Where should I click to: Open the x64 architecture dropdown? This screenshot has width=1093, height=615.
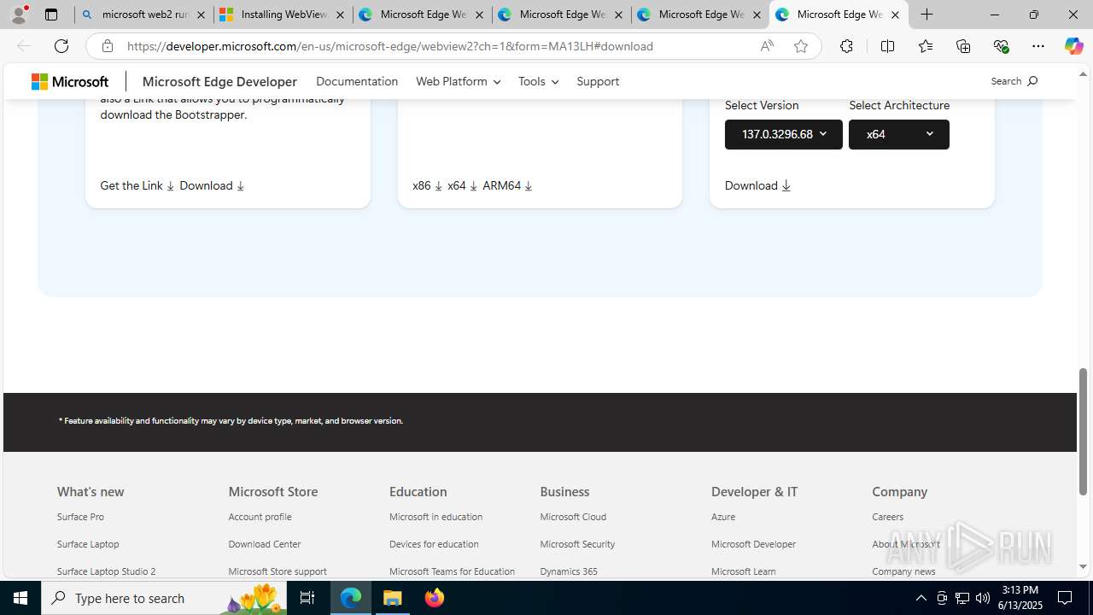[899, 134]
